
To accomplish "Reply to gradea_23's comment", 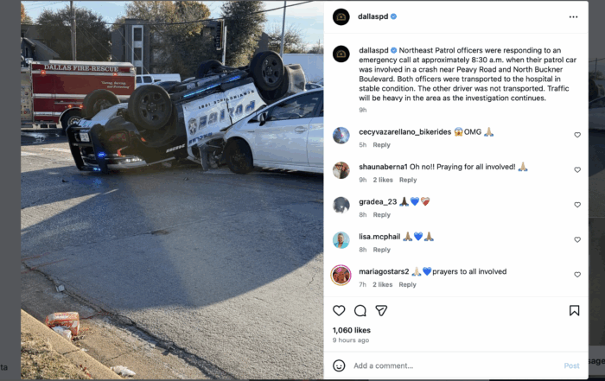I will (x=382, y=215).
